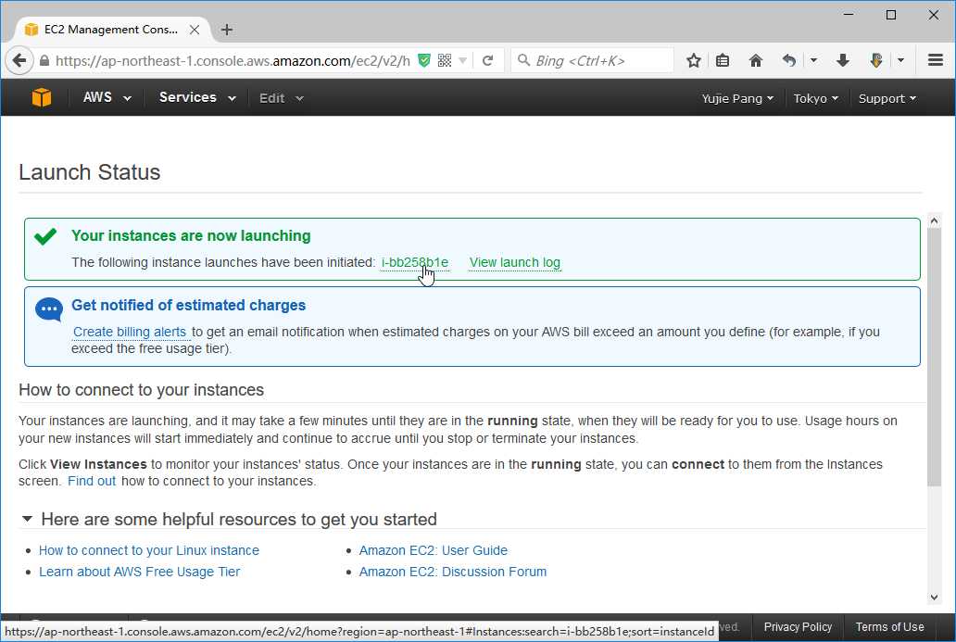Open Amazon EC2: Discussion Forum link

click(452, 572)
